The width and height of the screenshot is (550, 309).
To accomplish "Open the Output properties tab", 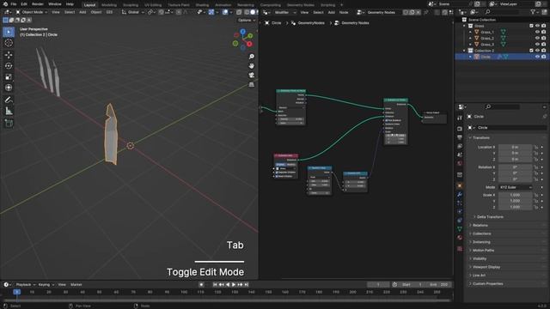I will [x=460, y=137].
